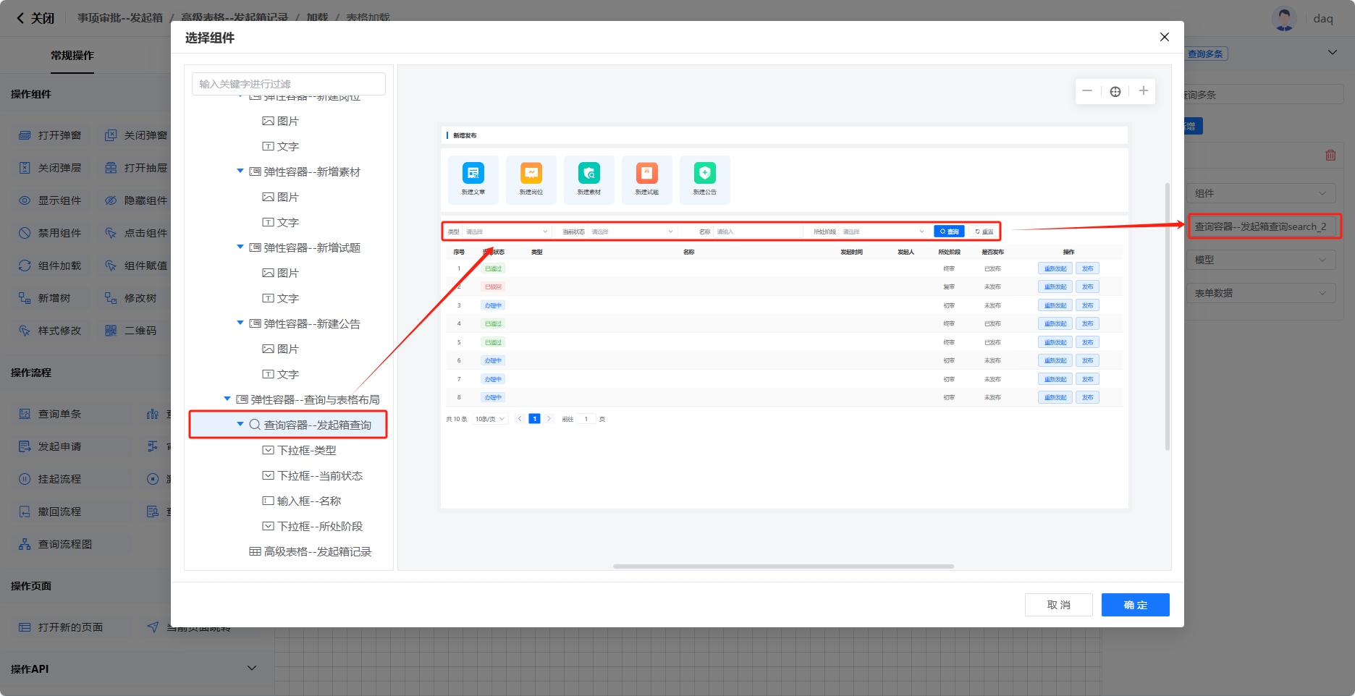1355x696 pixels.
Task: Collapse the 查询容器--发起箱查询 tree node
Action: pos(240,425)
